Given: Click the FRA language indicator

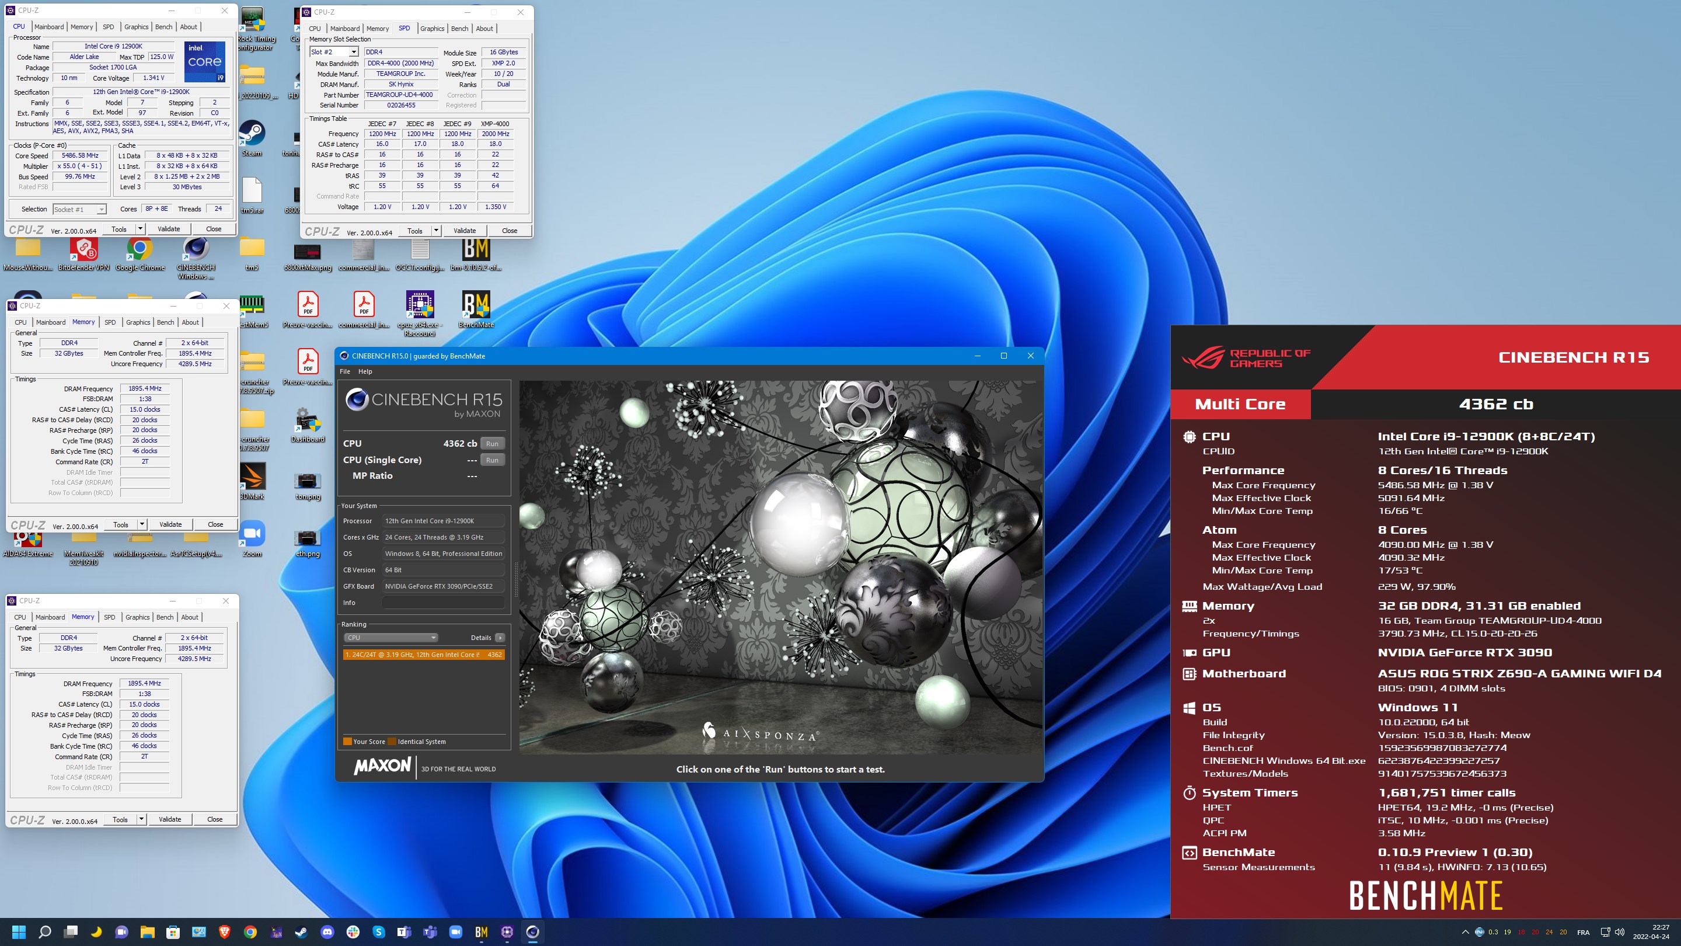Looking at the screenshot, I should coord(1583,931).
